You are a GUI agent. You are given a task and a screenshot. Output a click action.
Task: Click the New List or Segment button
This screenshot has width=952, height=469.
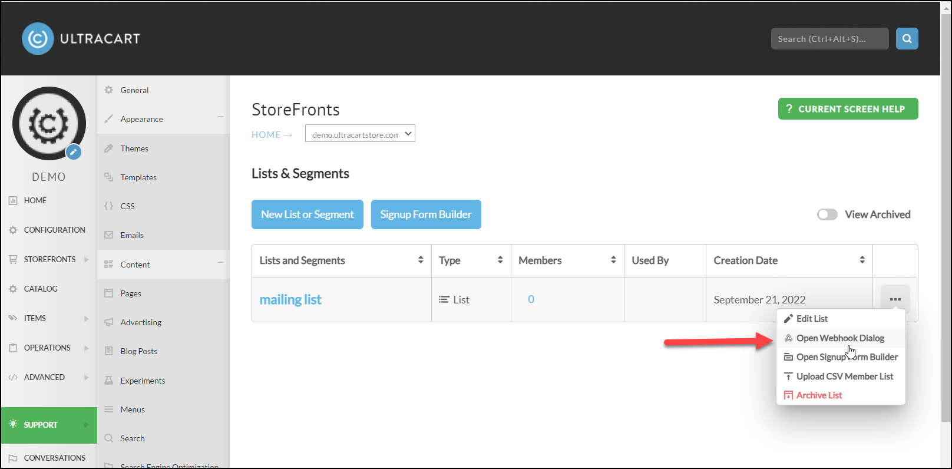tap(308, 214)
